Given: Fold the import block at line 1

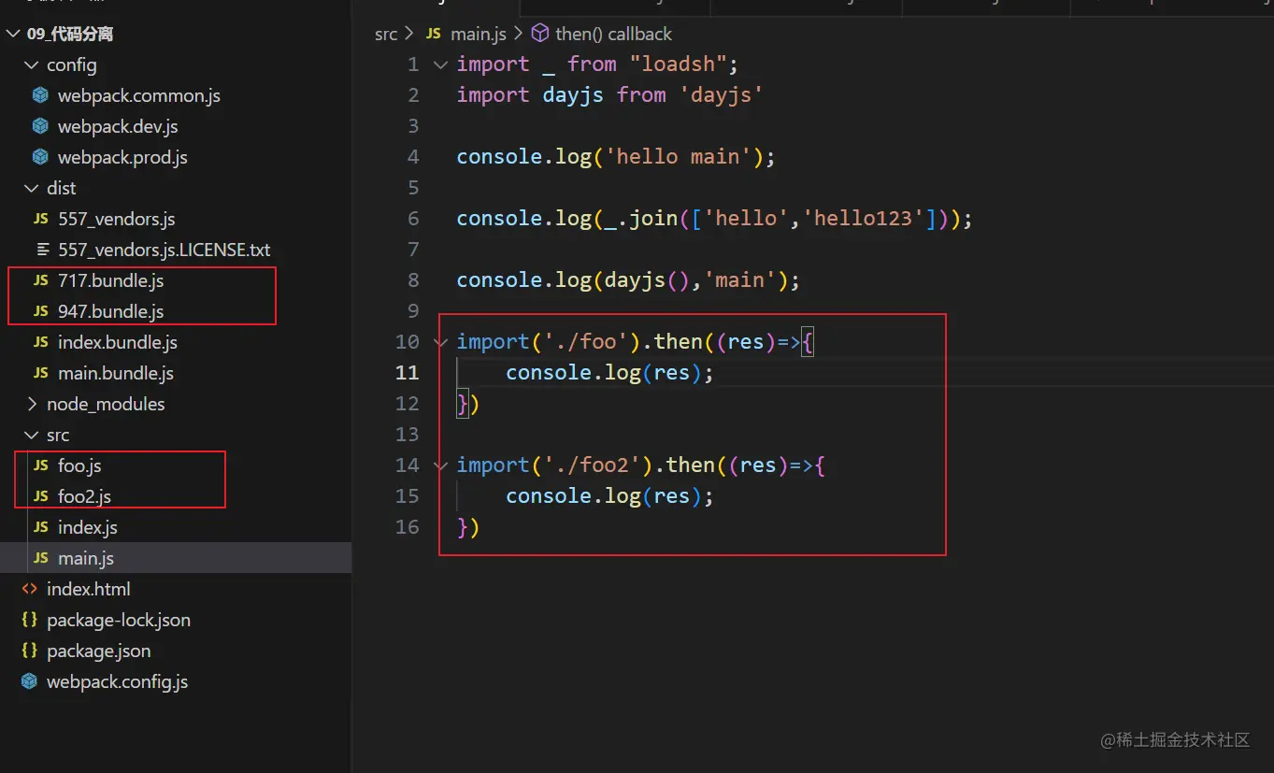Looking at the screenshot, I should point(440,64).
